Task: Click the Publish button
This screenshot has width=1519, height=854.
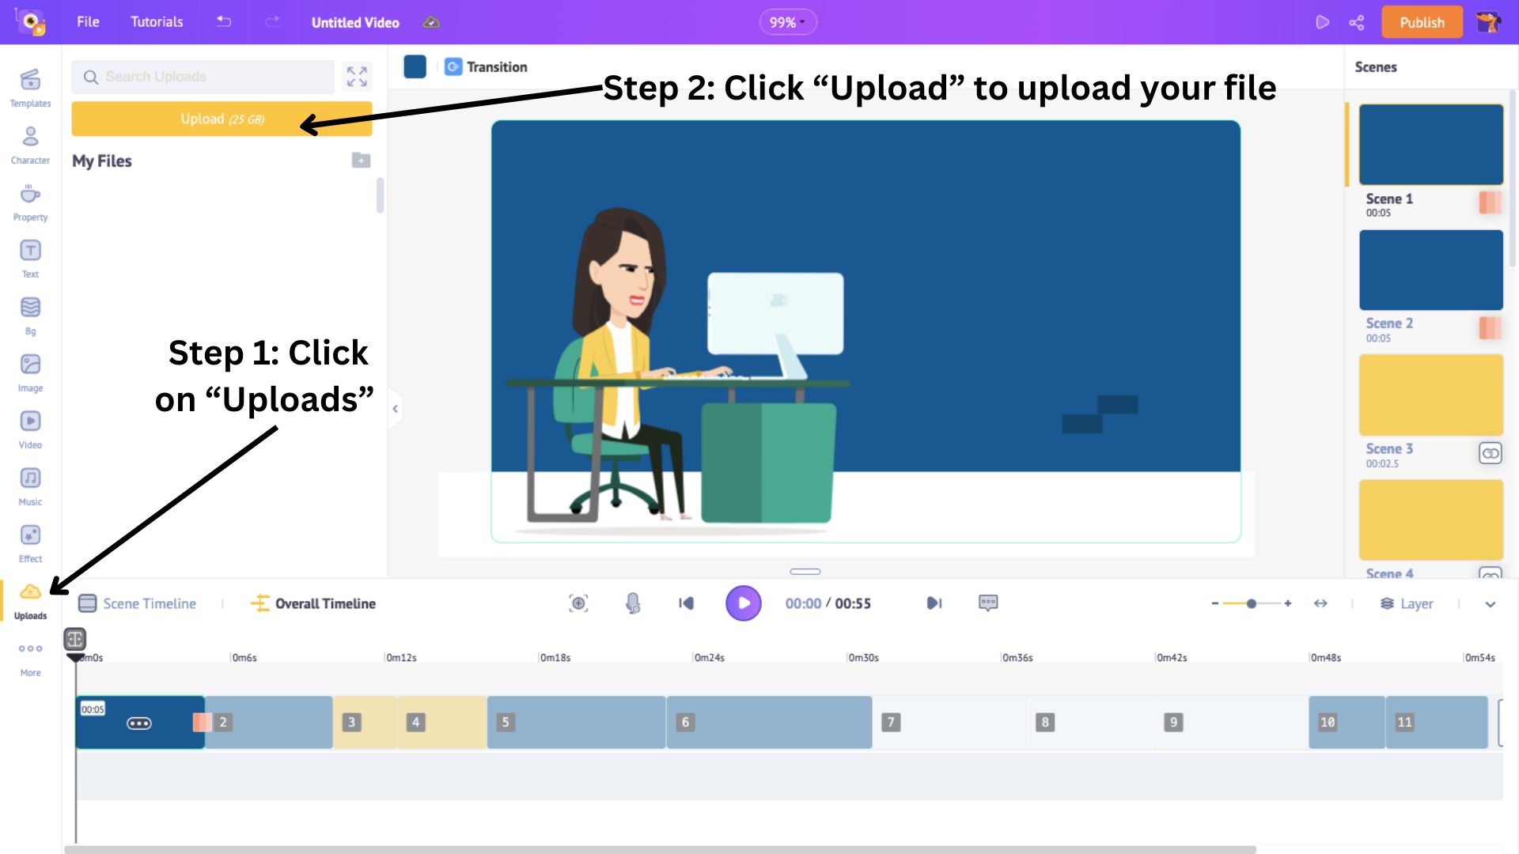Action: (1422, 22)
